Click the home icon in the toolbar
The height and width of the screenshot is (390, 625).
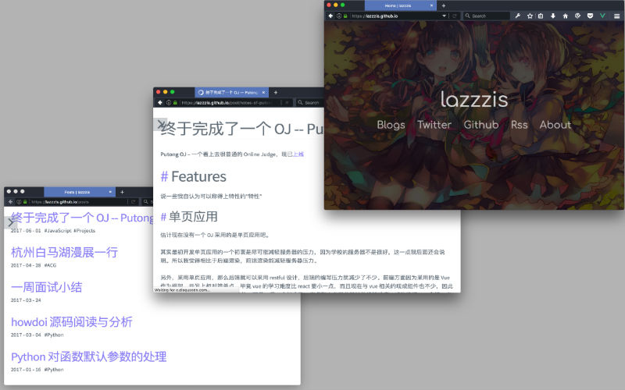click(566, 16)
